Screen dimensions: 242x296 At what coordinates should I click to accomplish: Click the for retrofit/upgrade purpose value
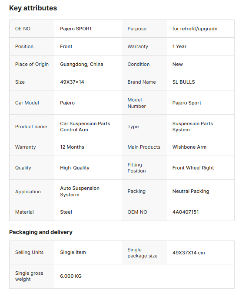[195, 29]
